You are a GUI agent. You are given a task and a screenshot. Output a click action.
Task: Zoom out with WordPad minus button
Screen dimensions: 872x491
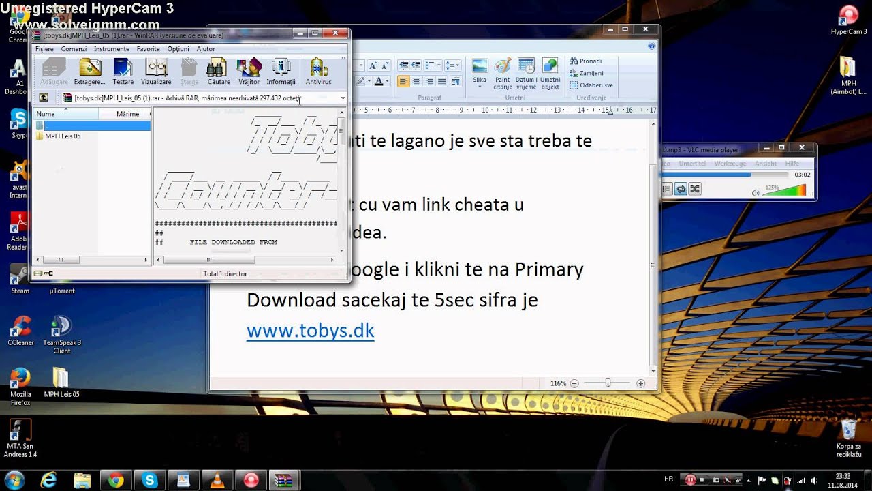coord(574,384)
